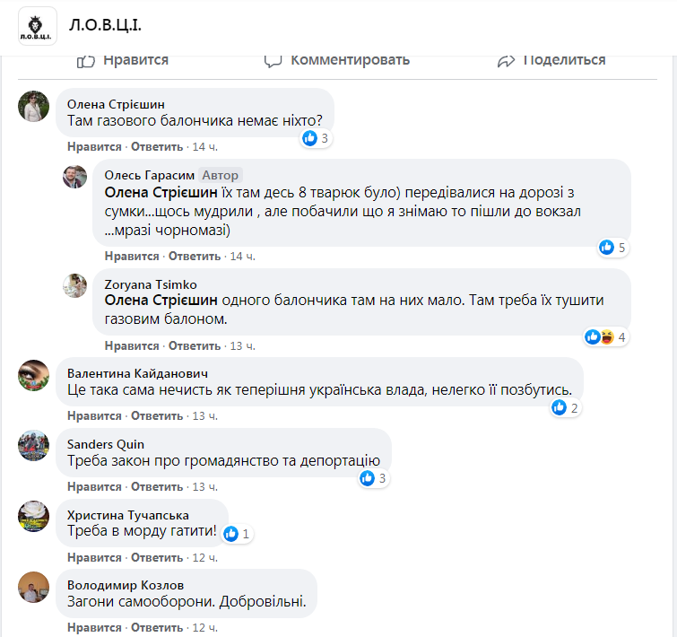Open the 13 ч. timestamp on Валентина Кайданович's comment
The image size is (677, 637).
[204, 415]
